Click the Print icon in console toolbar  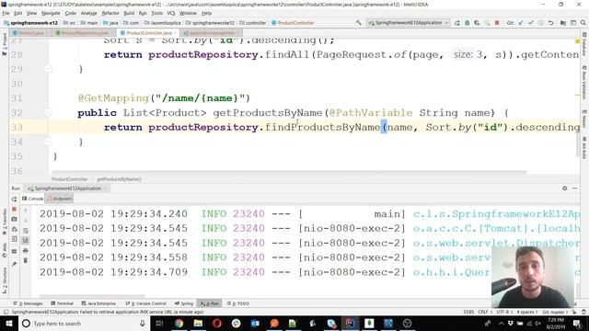[26, 250]
